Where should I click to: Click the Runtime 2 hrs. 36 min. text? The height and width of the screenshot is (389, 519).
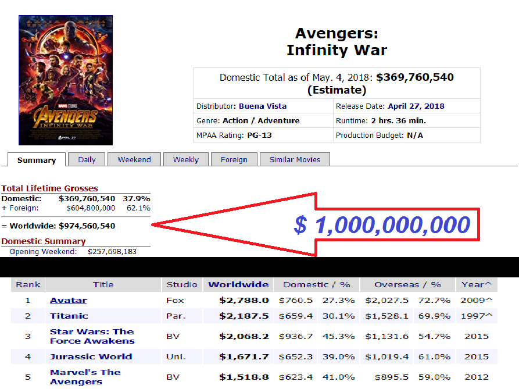pos(398,121)
